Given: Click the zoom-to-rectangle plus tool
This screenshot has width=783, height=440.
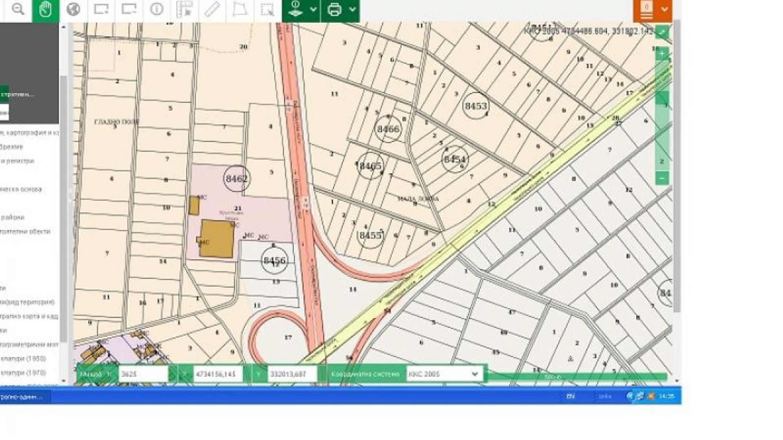Looking at the screenshot, I should pos(101,9).
